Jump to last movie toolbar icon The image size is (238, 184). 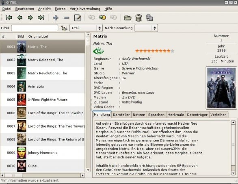click(x=41, y=17)
